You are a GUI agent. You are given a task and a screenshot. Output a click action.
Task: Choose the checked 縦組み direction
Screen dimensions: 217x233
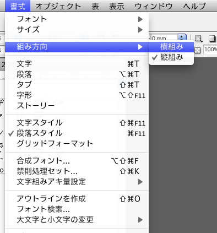tap(171, 57)
